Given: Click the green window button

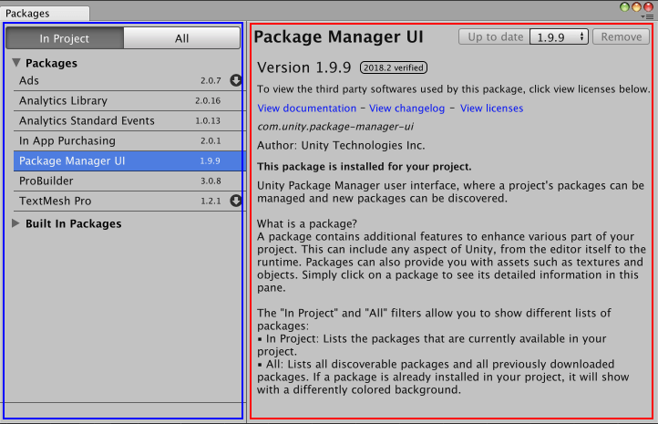Looking at the screenshot, I should [x=624, y=6].
